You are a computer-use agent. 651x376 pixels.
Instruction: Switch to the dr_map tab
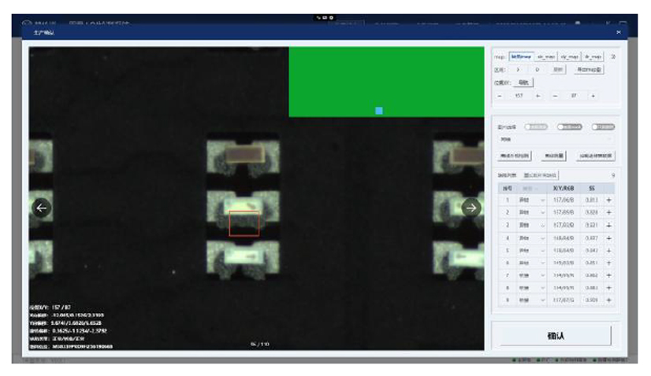[593, 57]
